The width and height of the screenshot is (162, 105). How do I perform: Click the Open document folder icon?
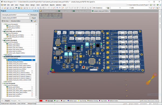[5, 8]
